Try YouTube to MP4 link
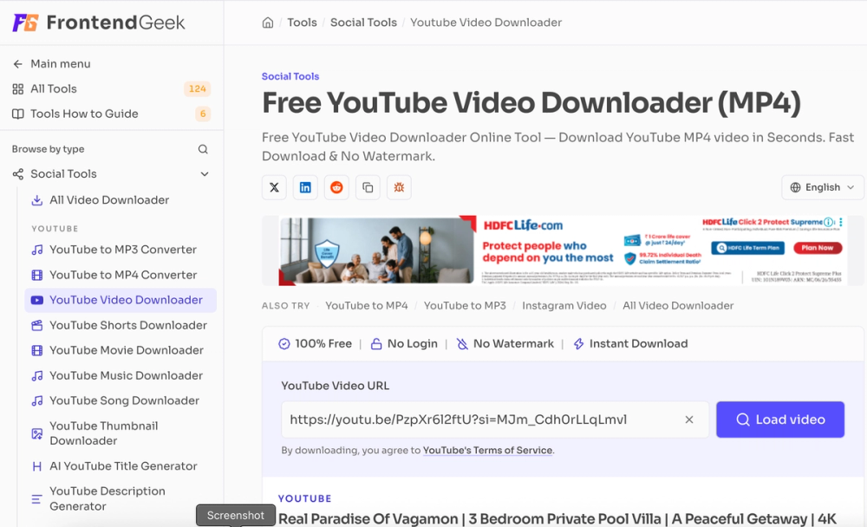The image size is (867, 527). point(366,306)
